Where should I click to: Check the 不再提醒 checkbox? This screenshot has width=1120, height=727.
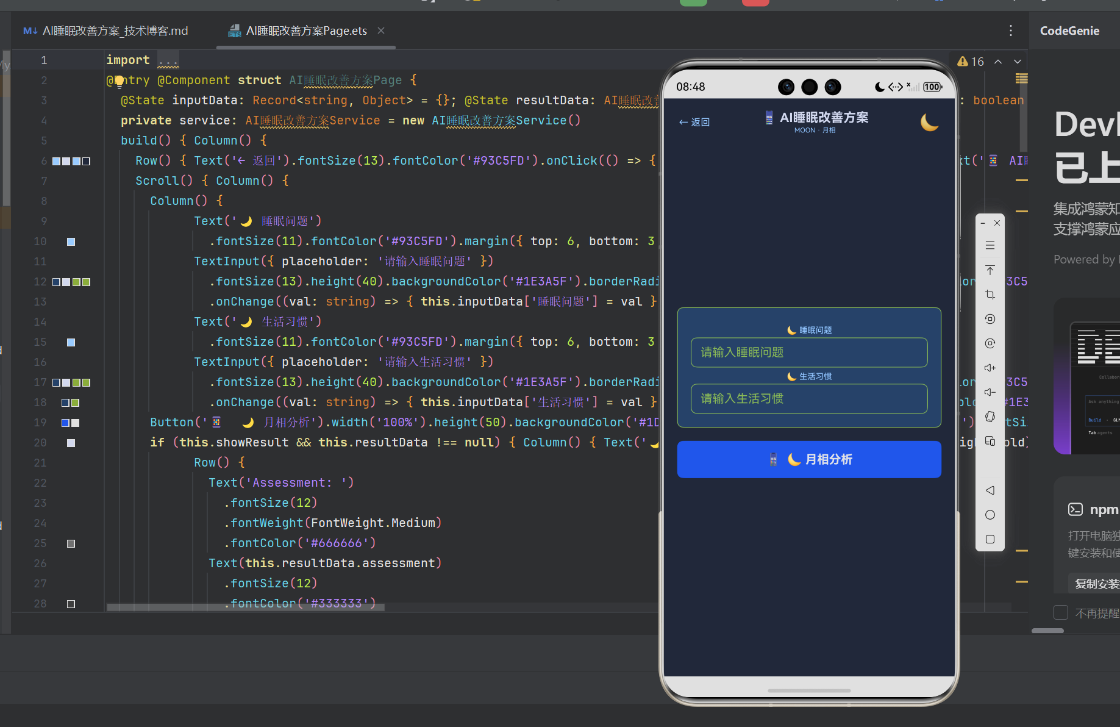(1061, 612)
